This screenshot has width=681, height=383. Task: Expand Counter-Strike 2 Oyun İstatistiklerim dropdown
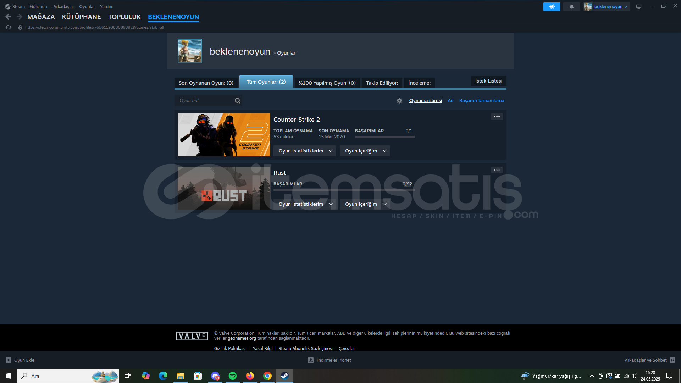305,151
